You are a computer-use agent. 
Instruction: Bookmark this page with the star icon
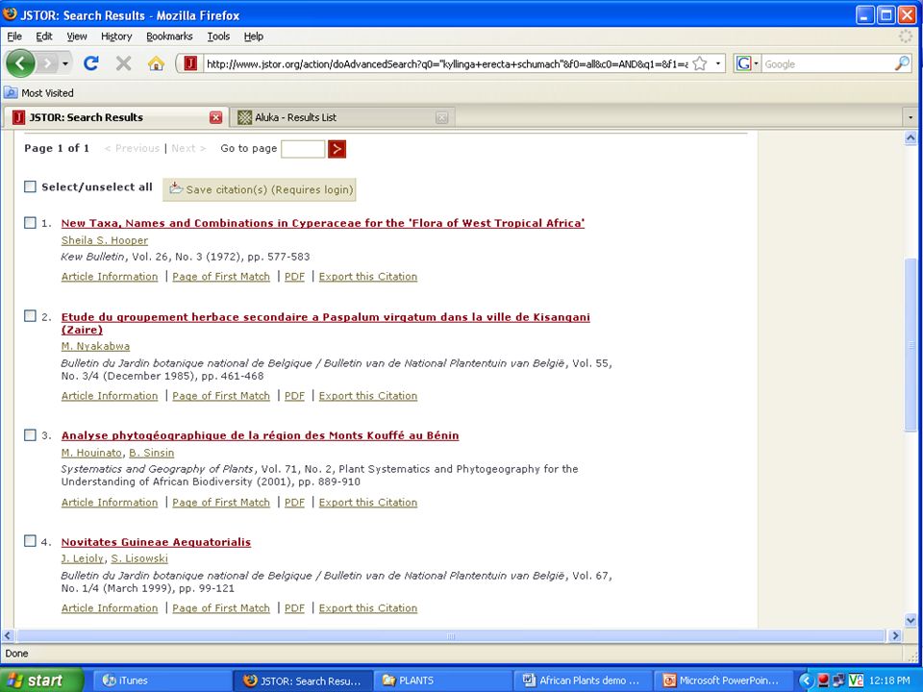click(700, 63)
